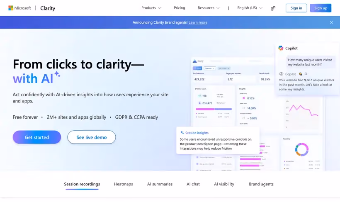Viewport: 340px width, 202px height.
Task: Click the Sign up button
Action: click(321, 8)
